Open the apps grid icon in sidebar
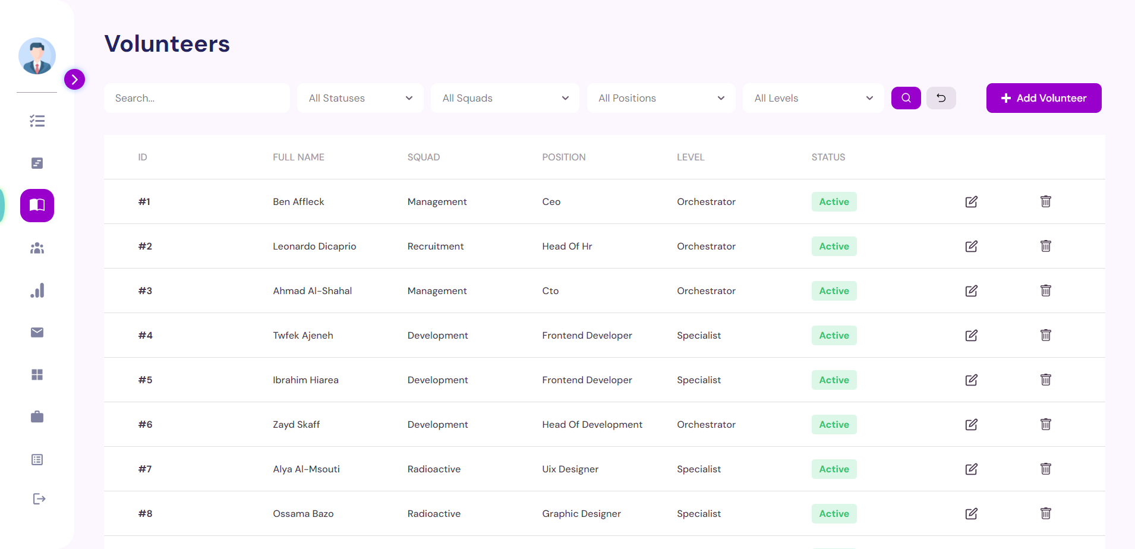Viewport: 1135px width, 549px height. (x=37, y=374)
